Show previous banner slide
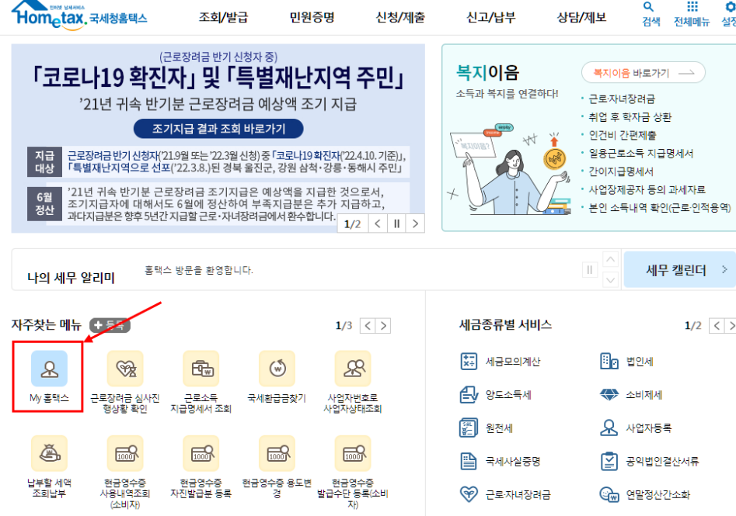Screen dimensions: 736x516 pyautogui.click(x=378, y=223)
